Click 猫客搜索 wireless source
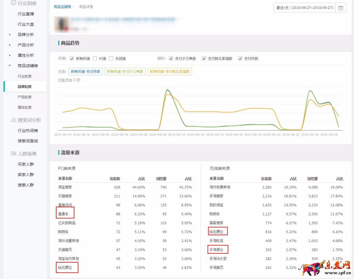The height and width of the screenshot is (279, 354). point(216,223)
